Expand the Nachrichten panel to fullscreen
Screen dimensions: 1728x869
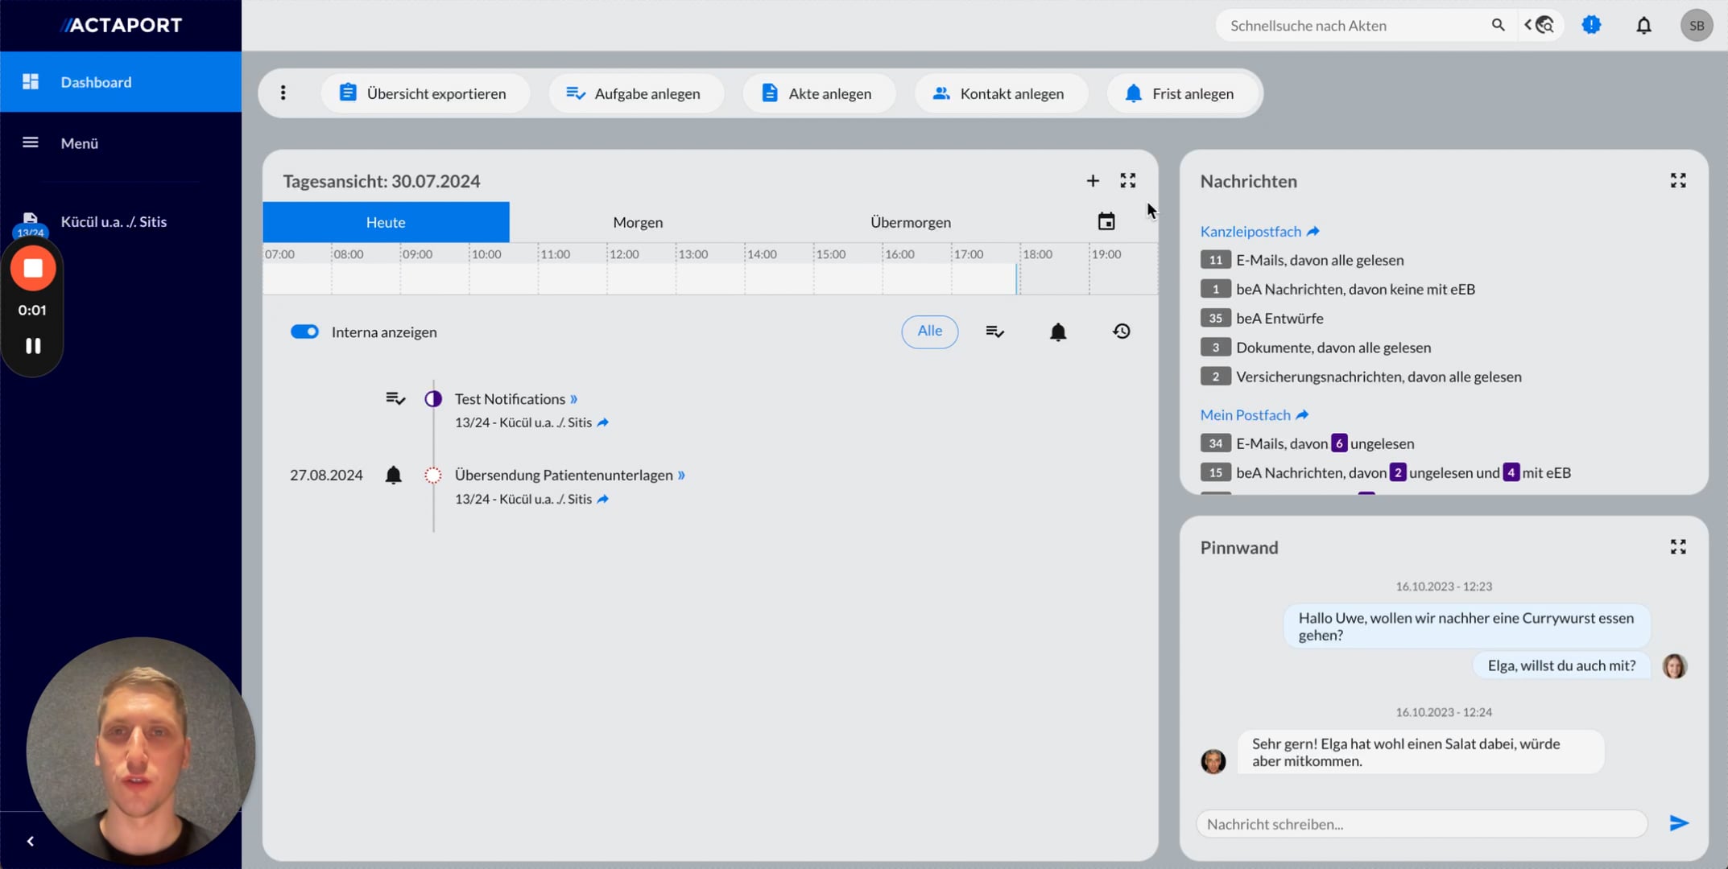[1677, 181]
